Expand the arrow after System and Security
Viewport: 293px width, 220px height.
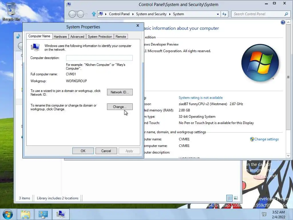click(170, 14)
